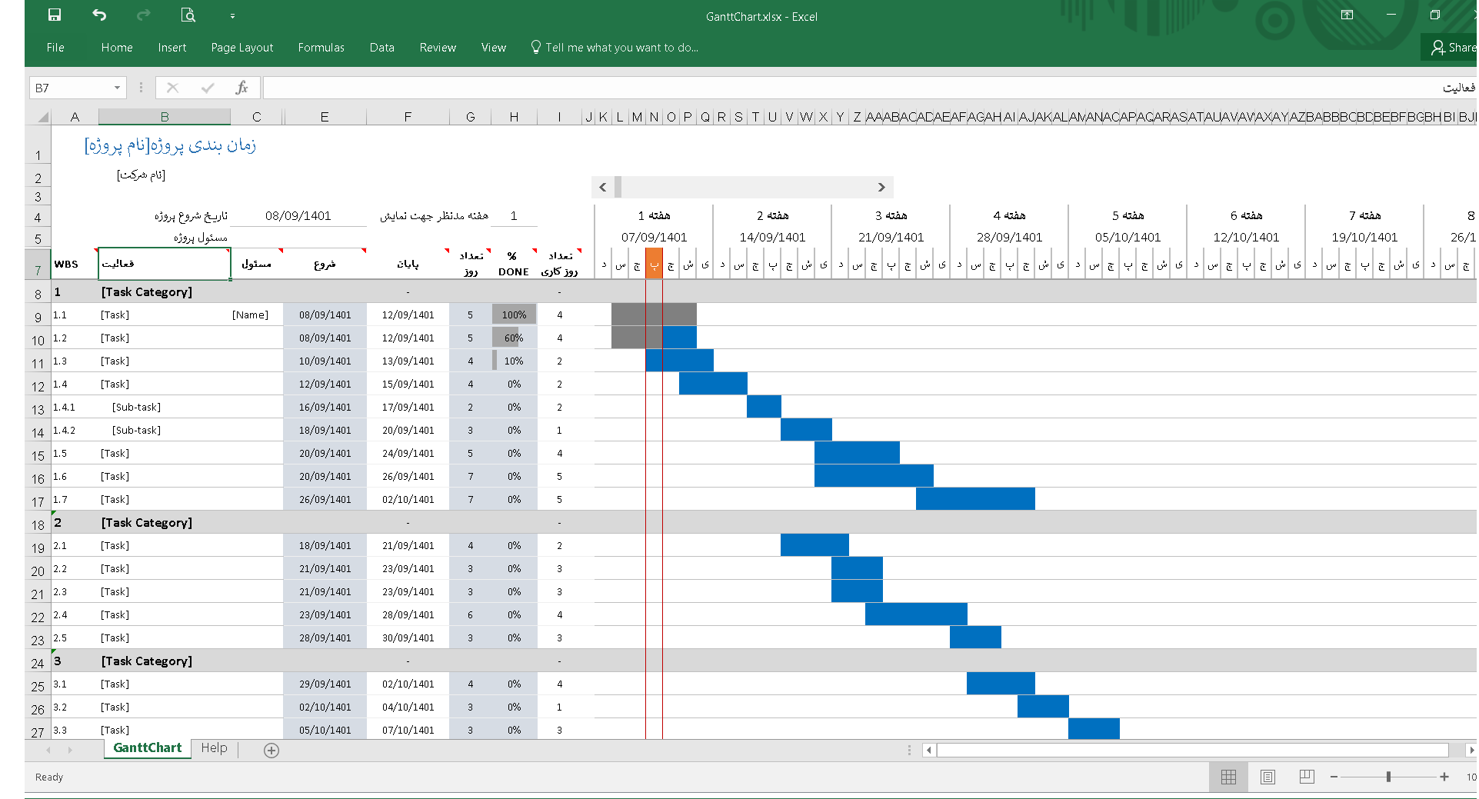This screenshot has width=1479, height=799.
Task: Click the Insert Function (fx) icon
Action: (x=242, y=87)
